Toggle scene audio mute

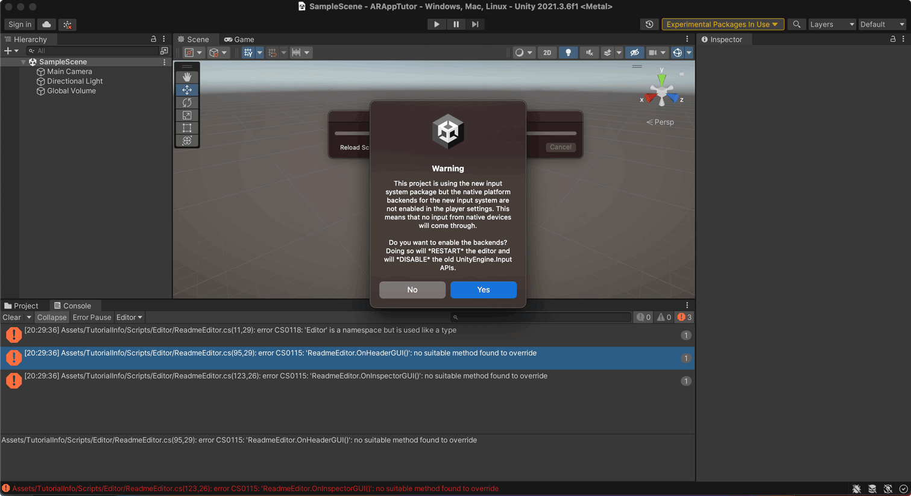coord(589,52)
